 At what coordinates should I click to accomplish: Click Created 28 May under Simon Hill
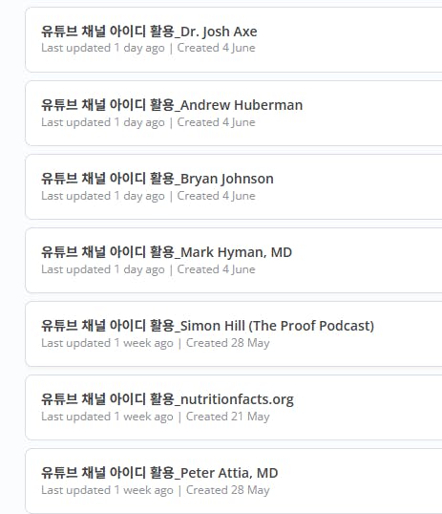pyautogui.click(x=228, y=343)
